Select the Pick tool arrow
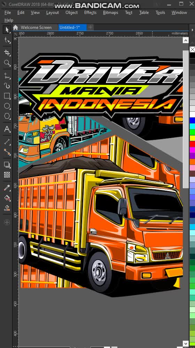The width and height of the screenshot is (195, 348). (7, 30)
